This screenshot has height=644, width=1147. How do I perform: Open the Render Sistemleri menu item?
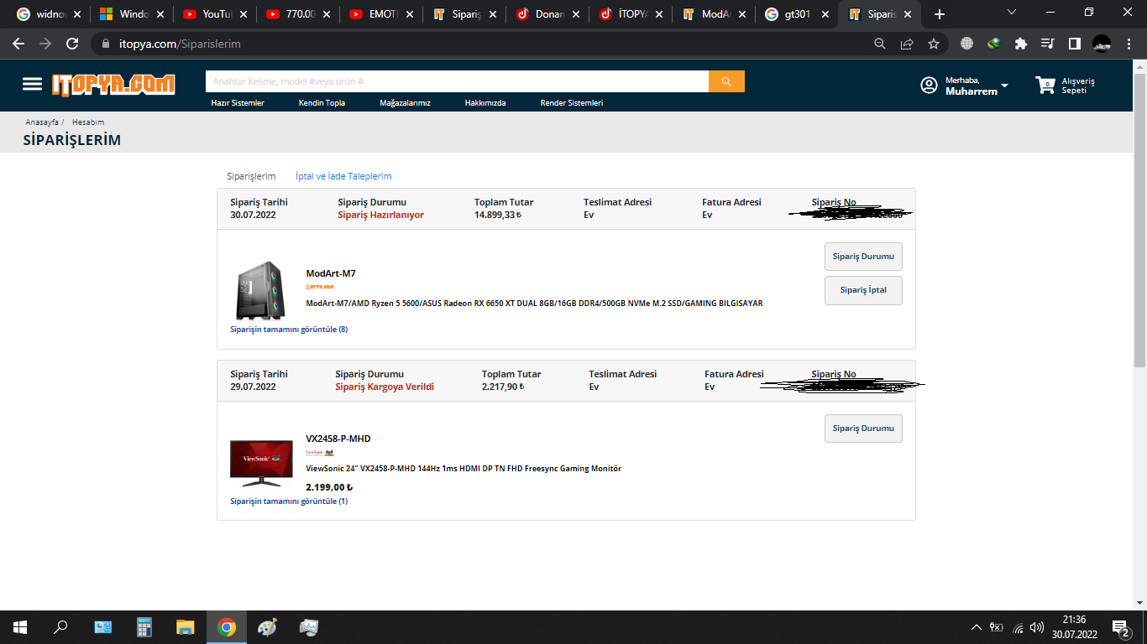coord(572,103)
